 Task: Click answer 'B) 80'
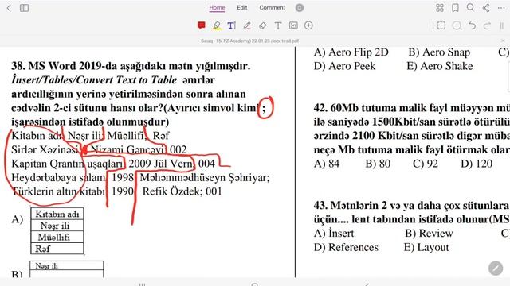coord(378,164)
